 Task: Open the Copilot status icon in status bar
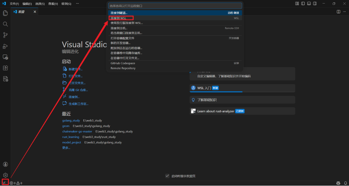[x=338, y=183]
